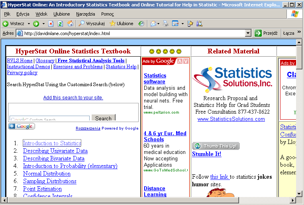Open Sampling Distributions chapter link

(x=50, y=181)
